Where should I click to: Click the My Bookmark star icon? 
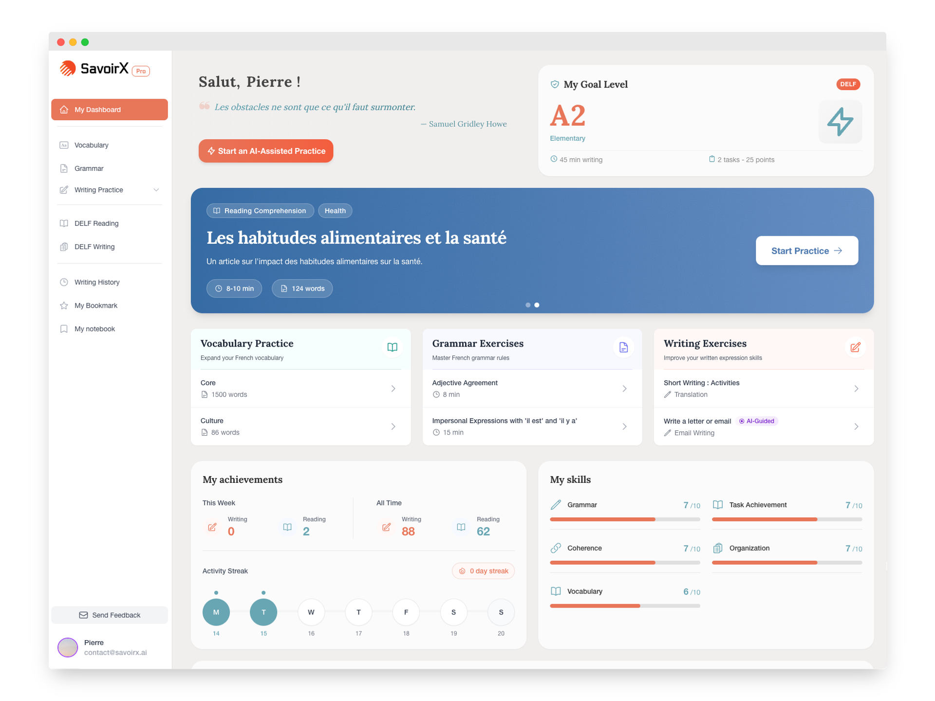(x=64, y=306)
